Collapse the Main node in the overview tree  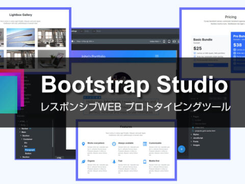pos(20,132)
